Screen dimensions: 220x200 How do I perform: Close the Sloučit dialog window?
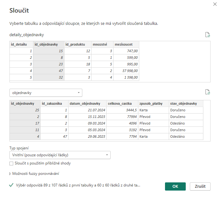(x=214, y=4)
